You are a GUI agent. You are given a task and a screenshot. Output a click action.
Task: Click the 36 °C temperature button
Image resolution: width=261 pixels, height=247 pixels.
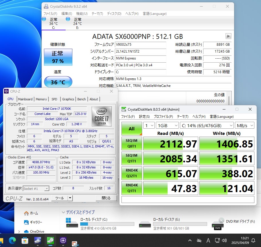pyautogui.click(x=58, y=82)
